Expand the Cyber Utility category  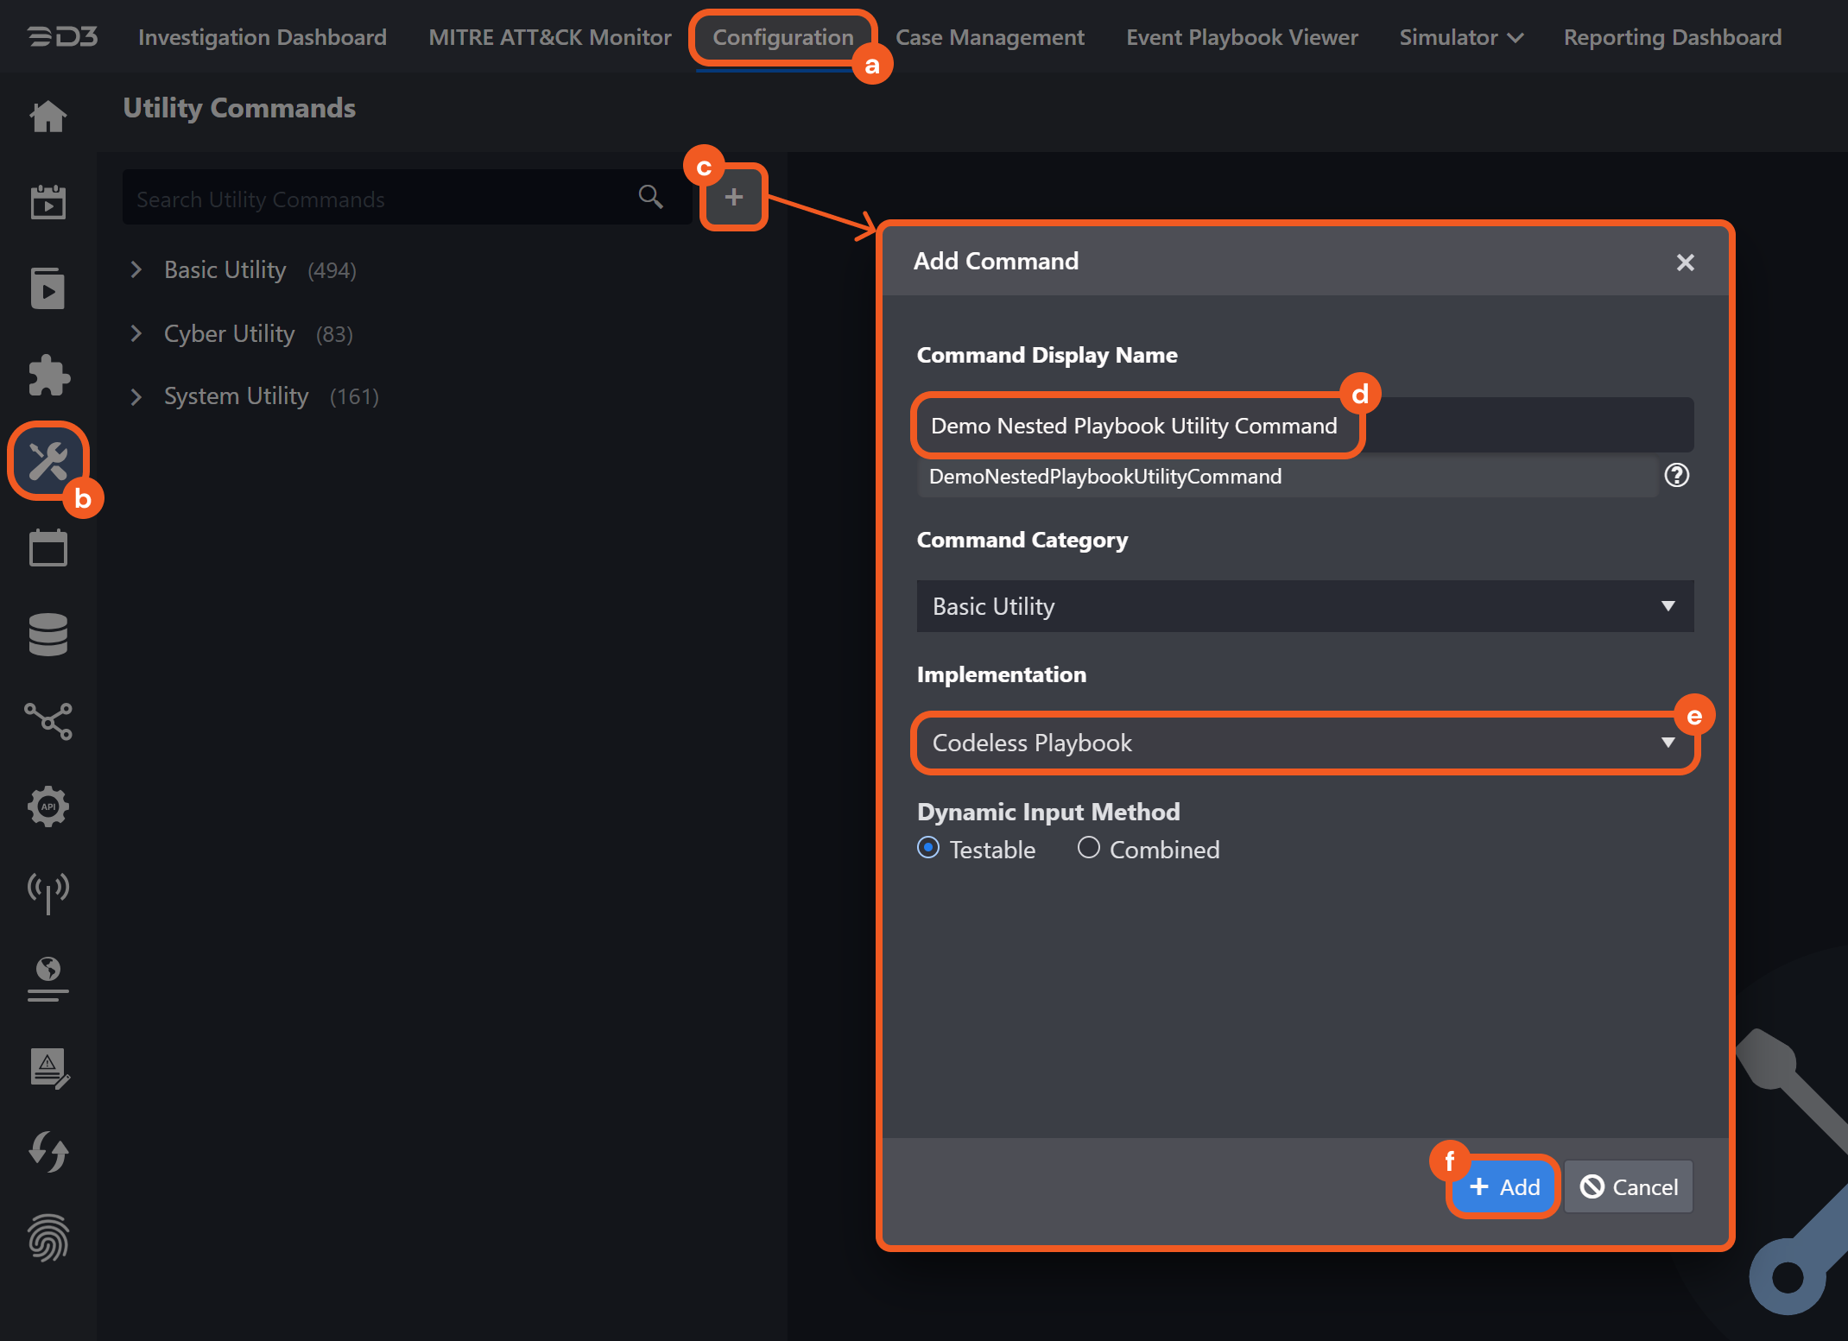[136, 334]
